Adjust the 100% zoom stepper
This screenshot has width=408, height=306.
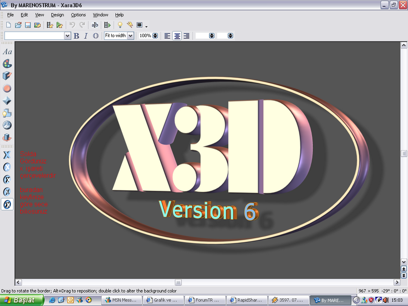[155, 36]
